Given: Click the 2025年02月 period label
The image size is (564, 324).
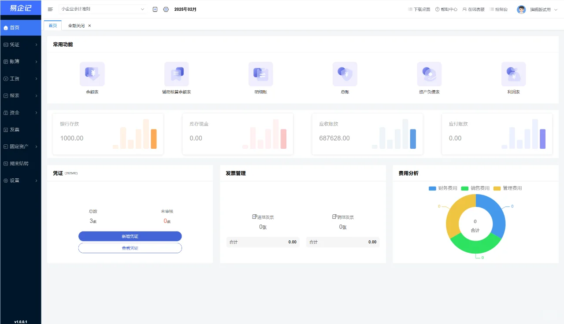Looking at the screenshot, I should (186, 9).
